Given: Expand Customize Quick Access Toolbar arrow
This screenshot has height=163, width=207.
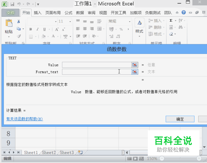Looking at the screenshot, I should point(38,4).
